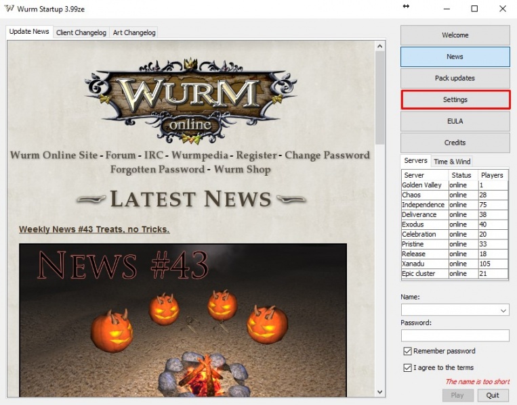The image size is (517, 405).
Task: Open the Wurm Online Site link
Action: 54,156
